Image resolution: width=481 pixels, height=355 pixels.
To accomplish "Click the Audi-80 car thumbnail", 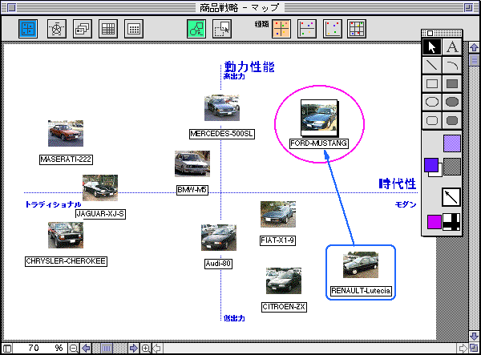I will [219, 237].
